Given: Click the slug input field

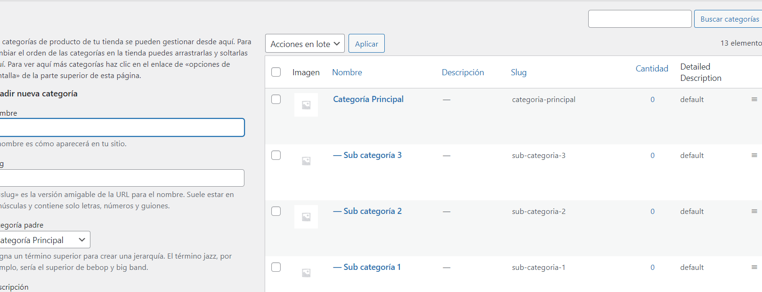Looking at the screenshot, I should (x=122, y=178).
